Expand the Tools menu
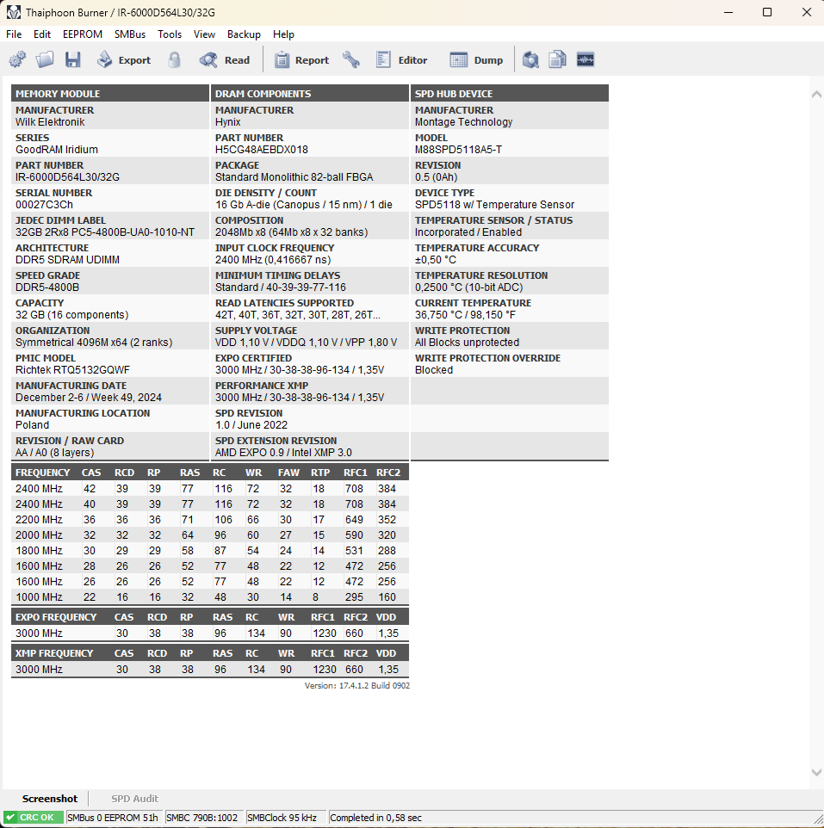Screen dimensions: 824x828 point(170,34)
